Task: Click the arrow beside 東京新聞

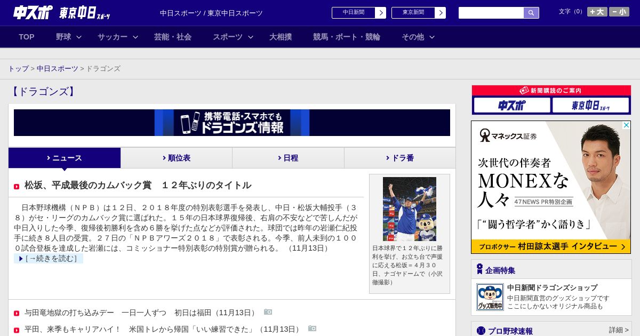Action: pyautogui.click(x=441, y=13)
